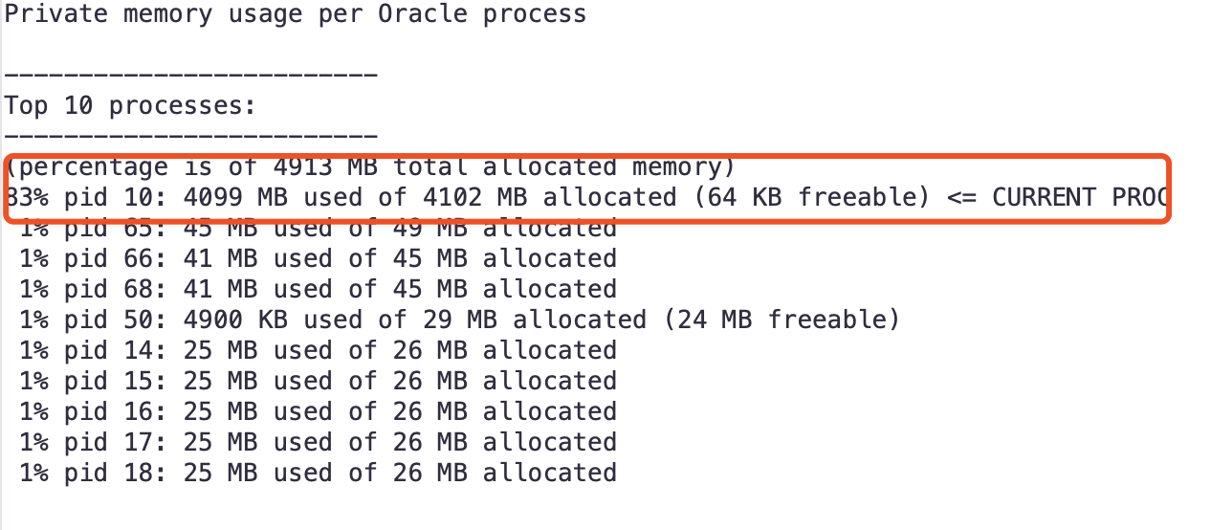Click the pid 14 memory usage line
Screen dimensions: 1211x530
tap(318, 351)
